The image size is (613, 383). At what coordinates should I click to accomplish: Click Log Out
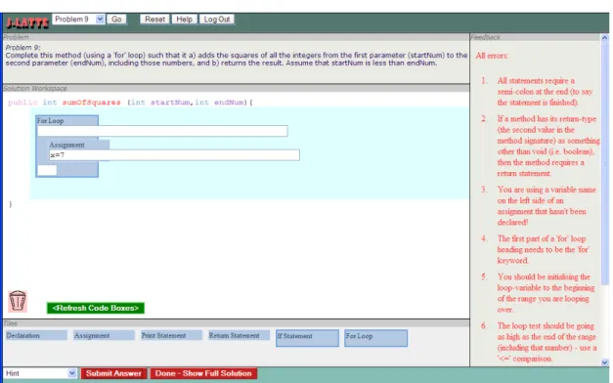[217, 20]
